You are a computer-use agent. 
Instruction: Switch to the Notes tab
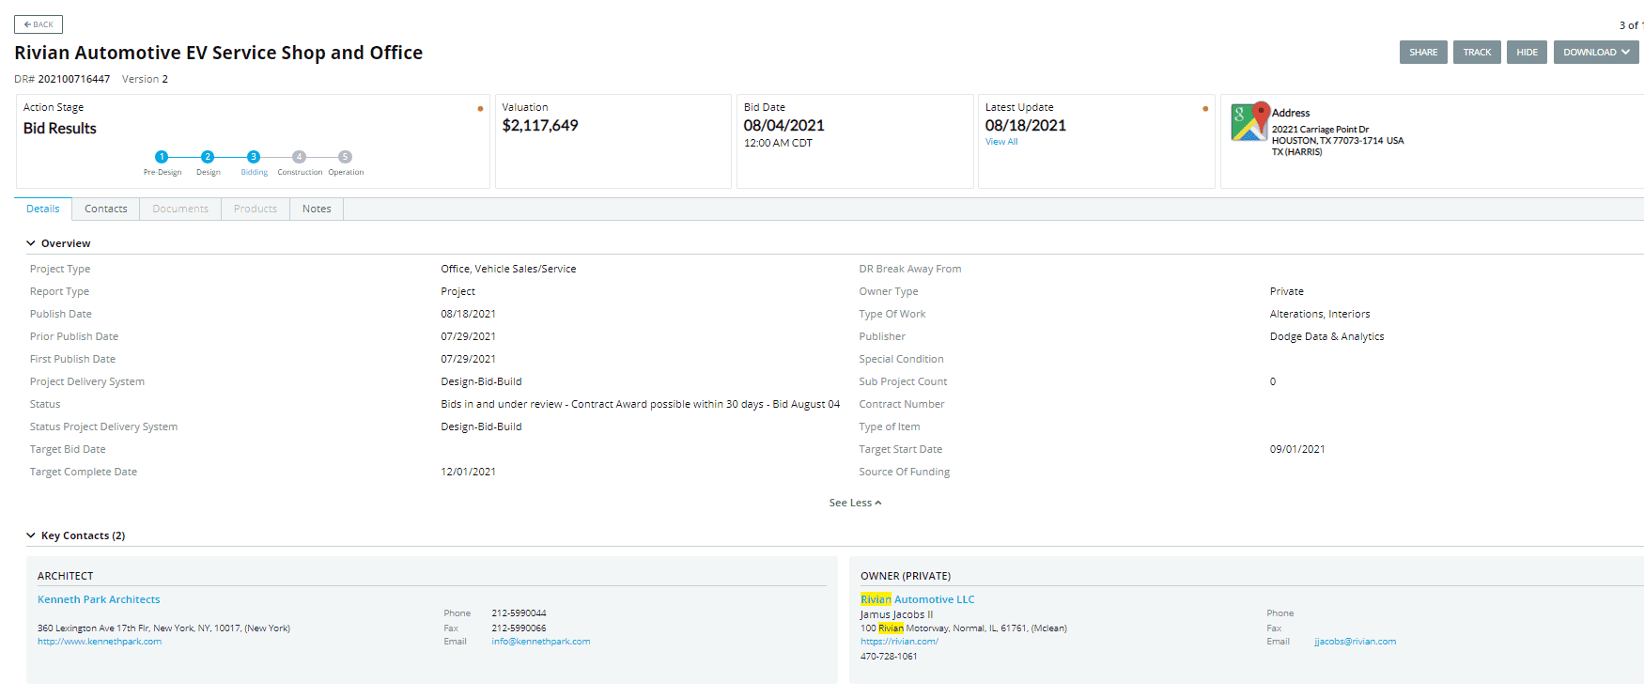click(317, 209)
